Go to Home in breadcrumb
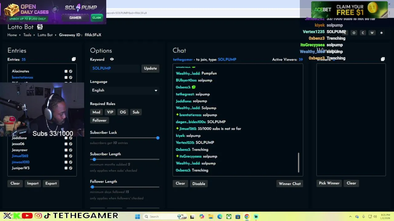Image resolution: width=394 pixels, height=221 pixels. pyautogui.click(x=12, y=35)
